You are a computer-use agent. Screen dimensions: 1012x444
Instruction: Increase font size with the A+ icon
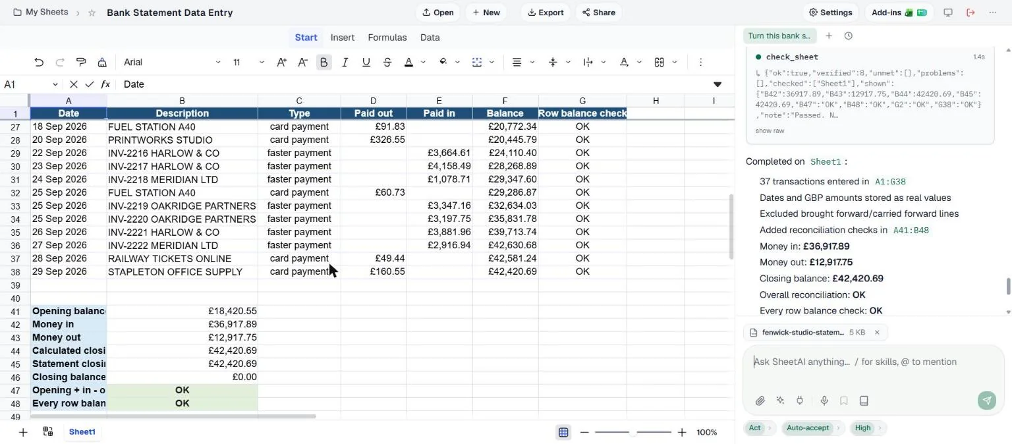281,62
